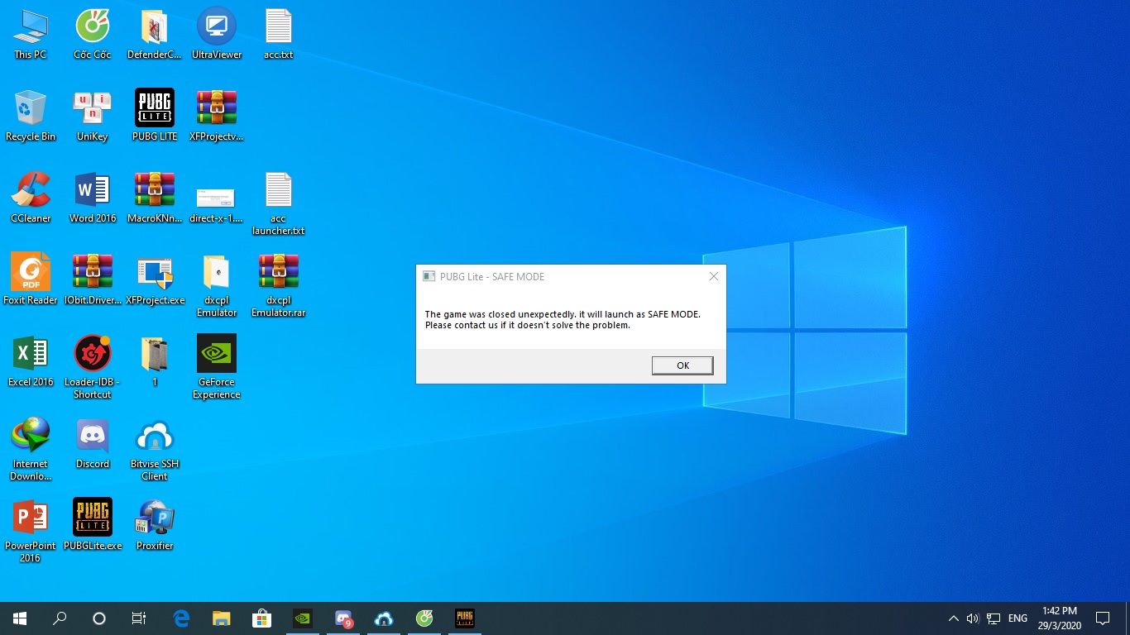This screenshot has height=635, width=1130.
Task: Select the Internet Download Manager desktop icon
Action: click(x=31, y=450)
